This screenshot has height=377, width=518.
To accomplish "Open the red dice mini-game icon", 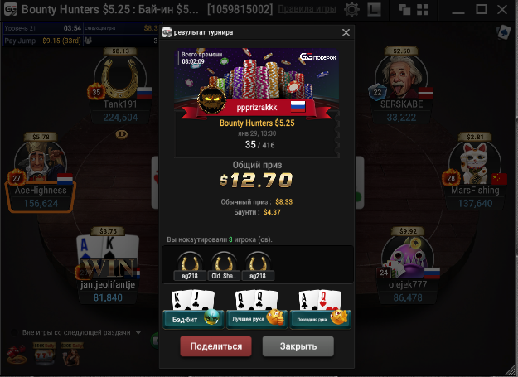I will (17, 354).
